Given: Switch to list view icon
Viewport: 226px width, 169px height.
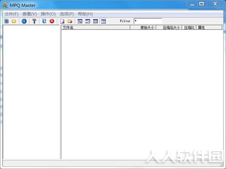Looking at the screenshot, I should [95, 21].
